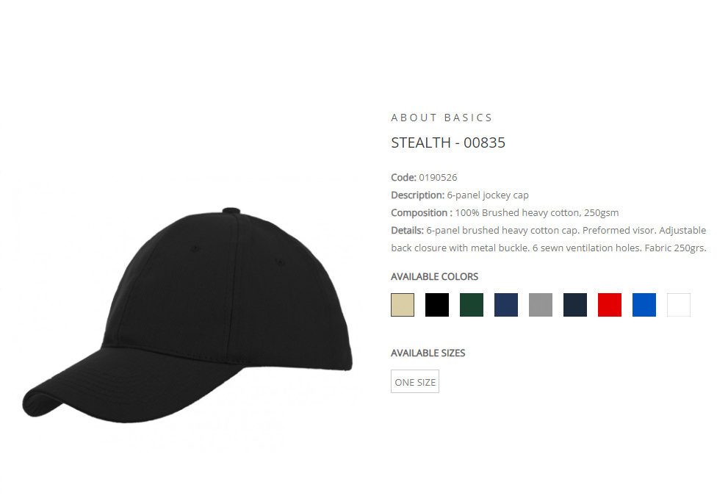
Task: Select navy swatch between green and grey
Action: 506,305
